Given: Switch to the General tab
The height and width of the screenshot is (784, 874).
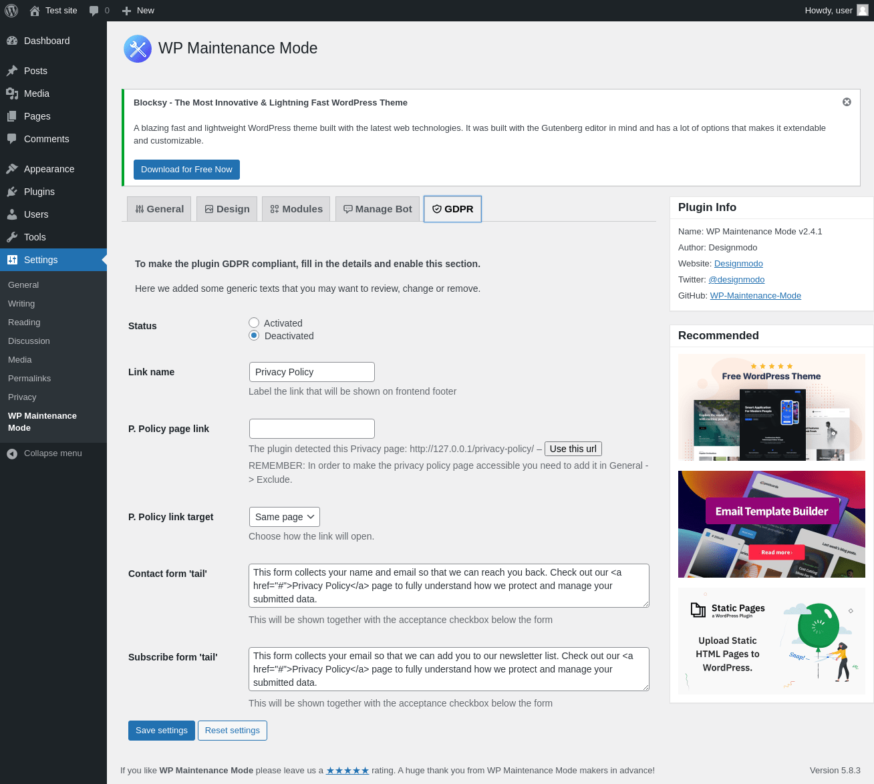Looking at the screenshot, I should point(159,209).
